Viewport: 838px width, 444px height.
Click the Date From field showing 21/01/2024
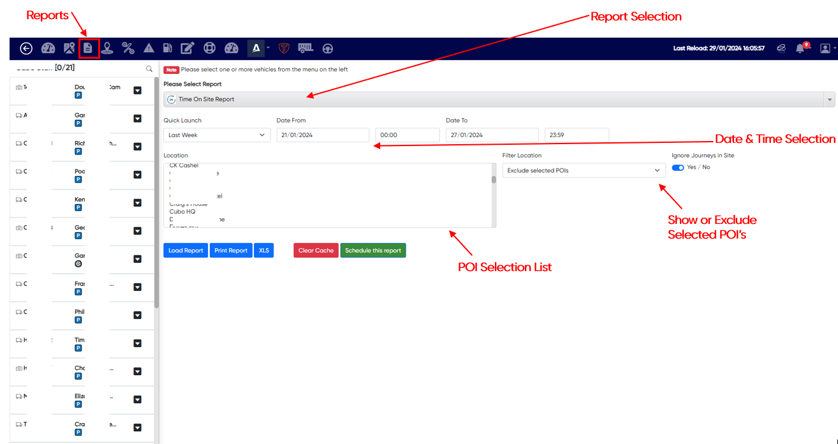323,135
